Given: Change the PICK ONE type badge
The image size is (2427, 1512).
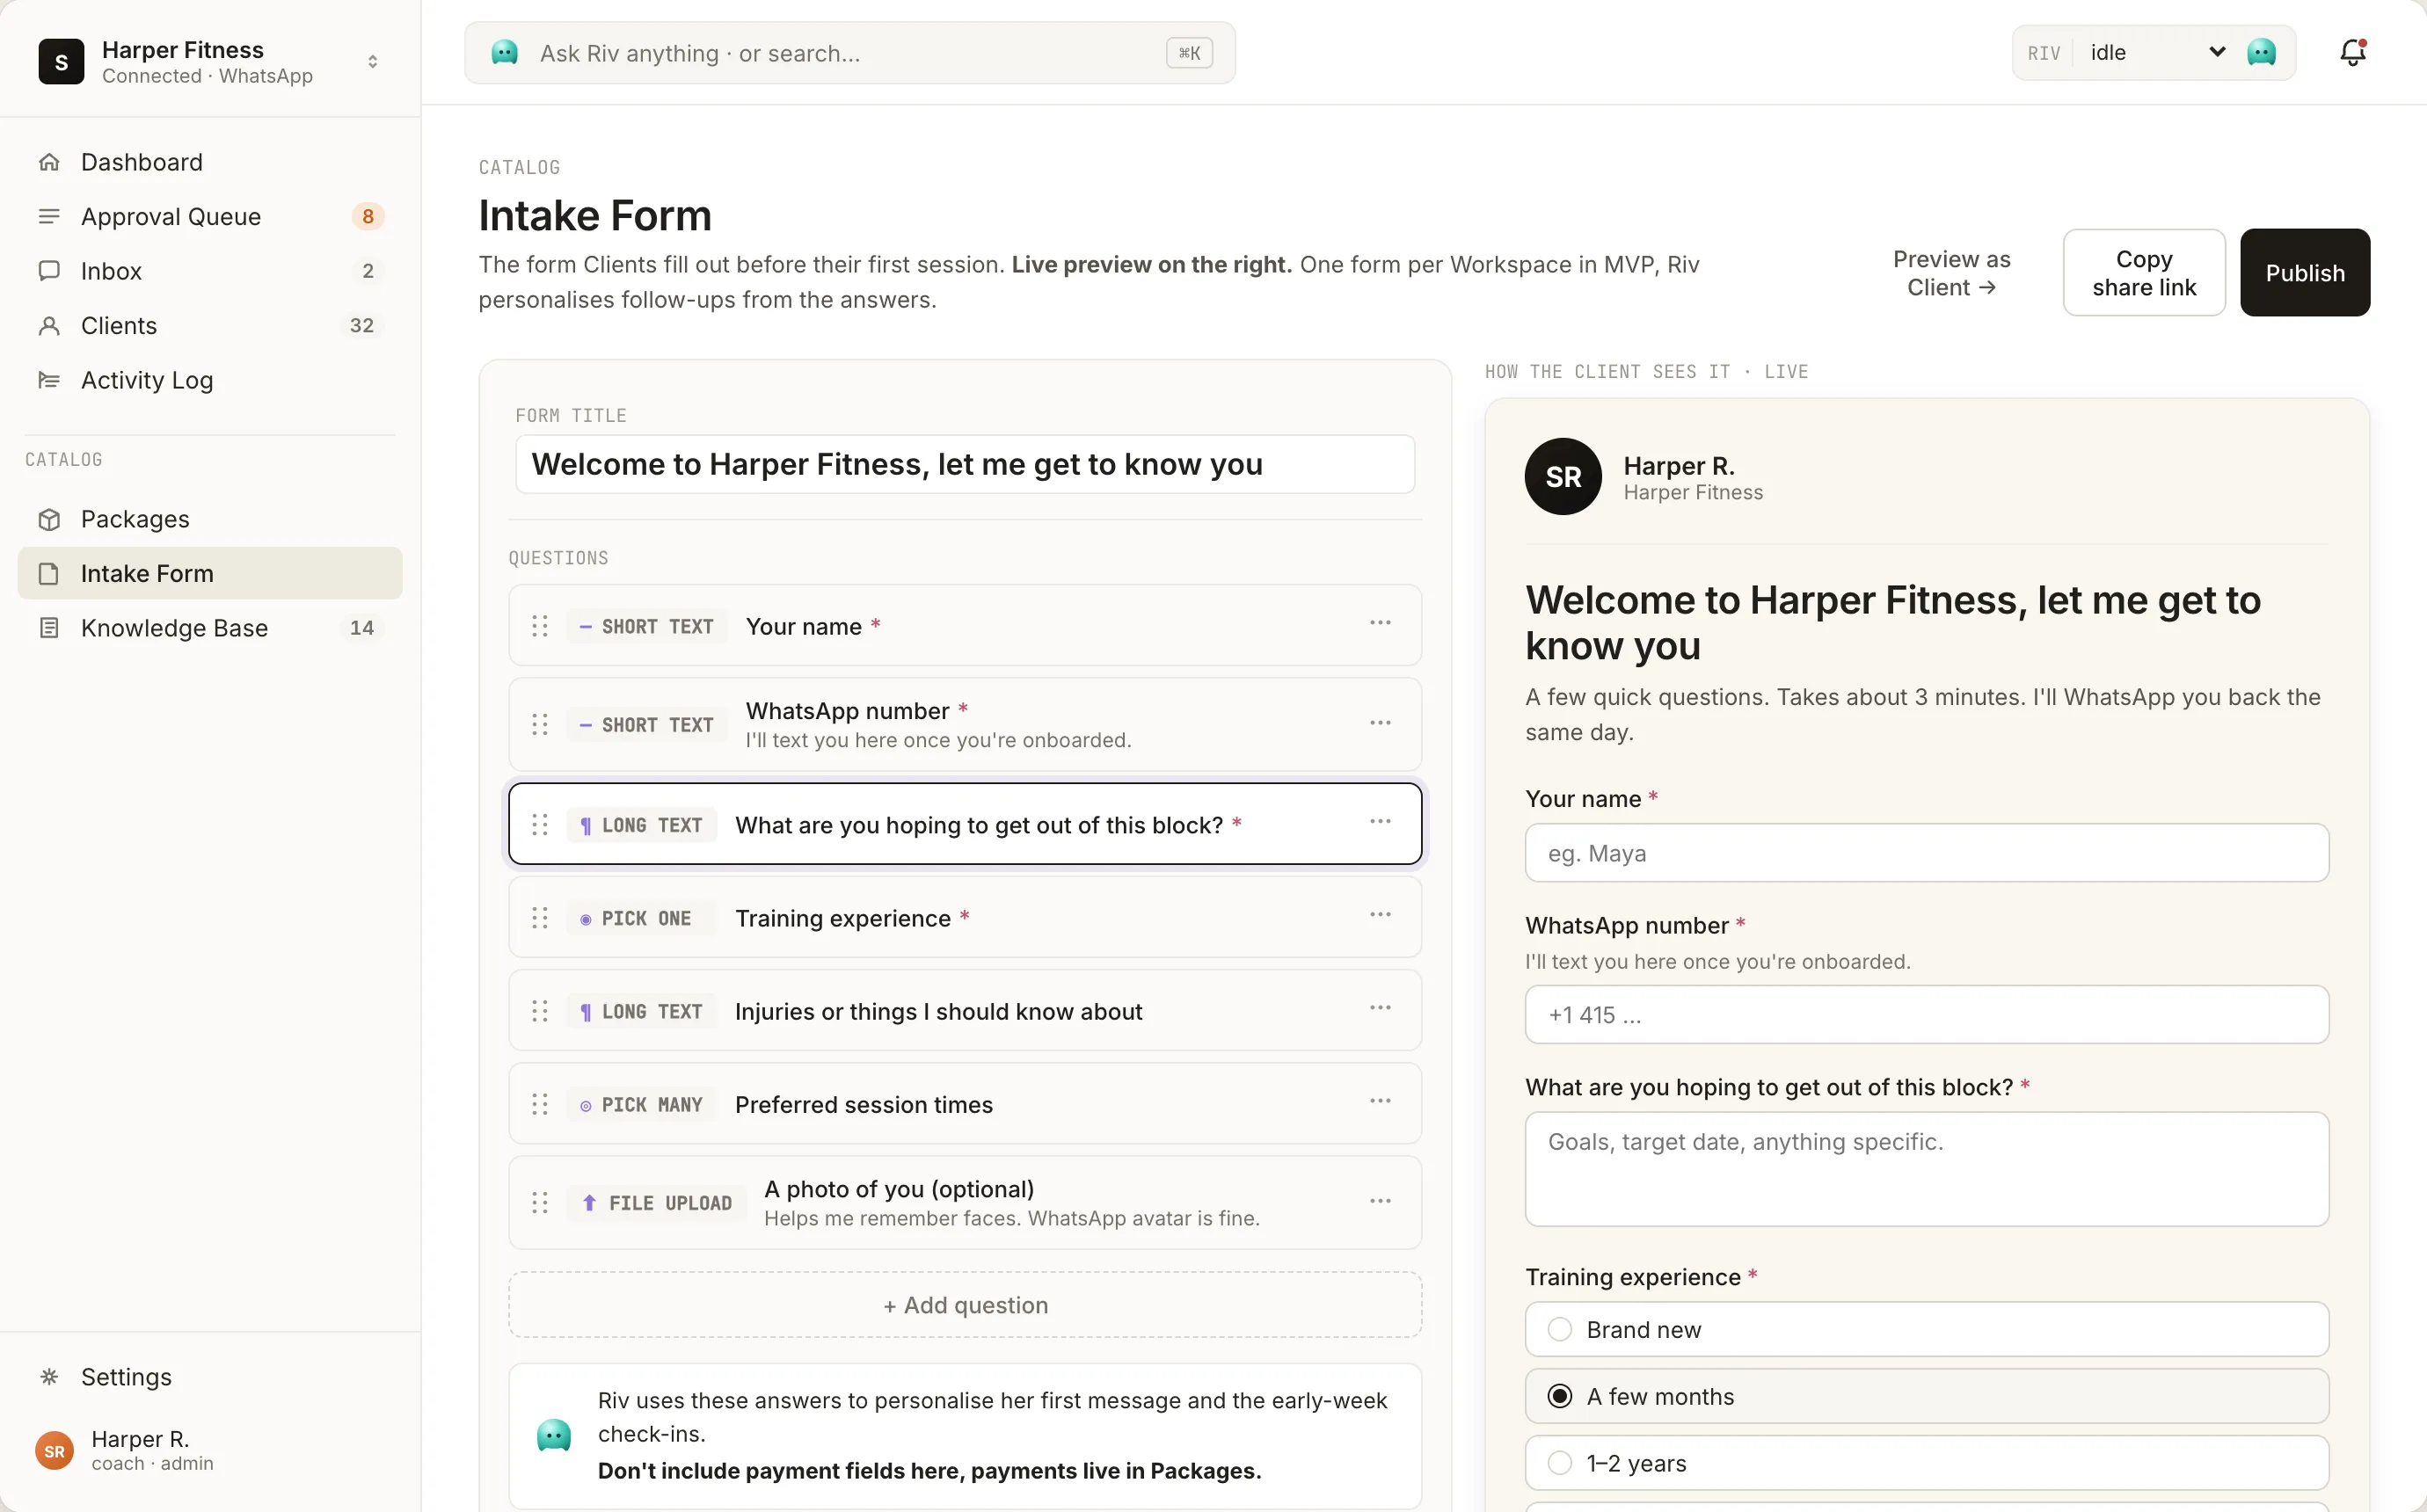Looking at the screenshot, I should [641, 918].
